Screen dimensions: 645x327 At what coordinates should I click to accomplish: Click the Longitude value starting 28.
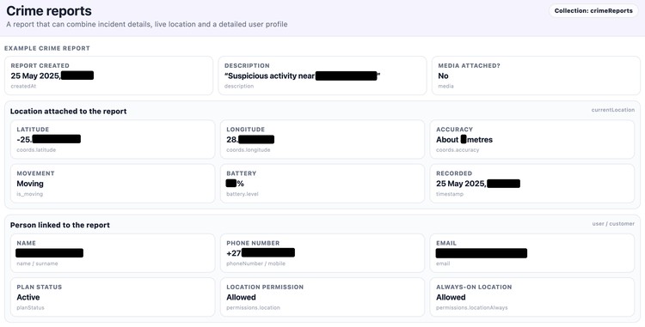click(x=250, y=140)
